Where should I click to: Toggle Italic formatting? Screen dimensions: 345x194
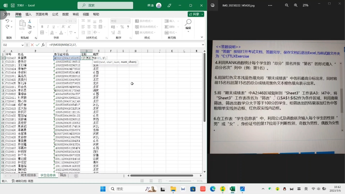[48, 26]
